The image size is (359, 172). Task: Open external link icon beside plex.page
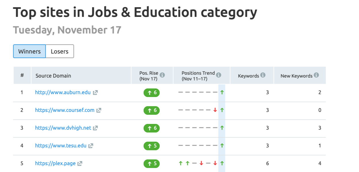click(x=80, y=164)
